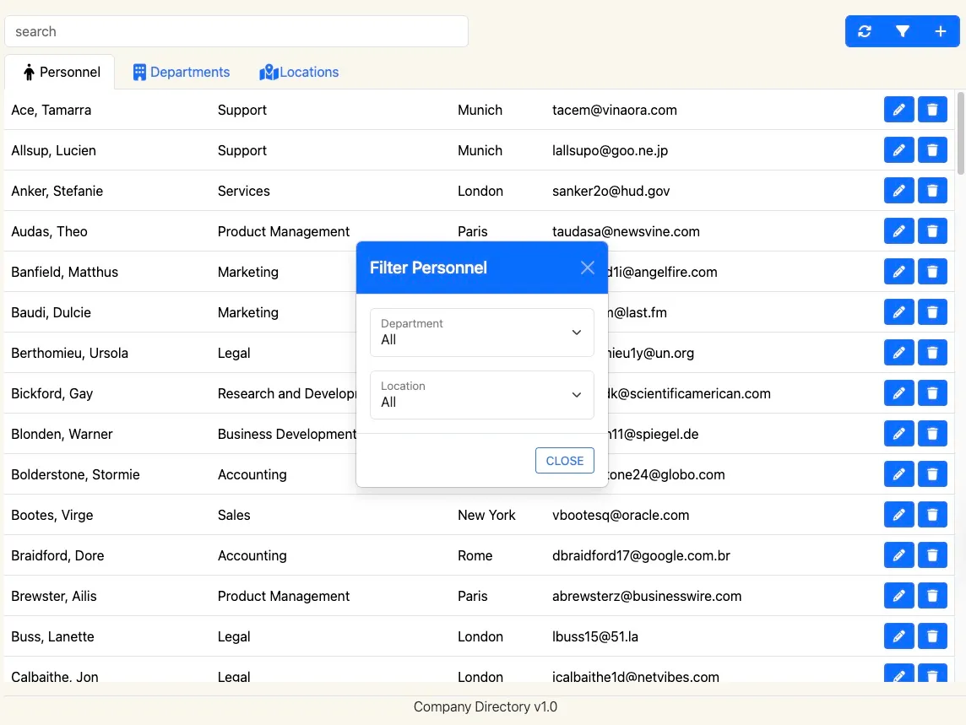Switch to the Departments tab
966x725 pixels.
pyautogui.click(x=182, y=73)
